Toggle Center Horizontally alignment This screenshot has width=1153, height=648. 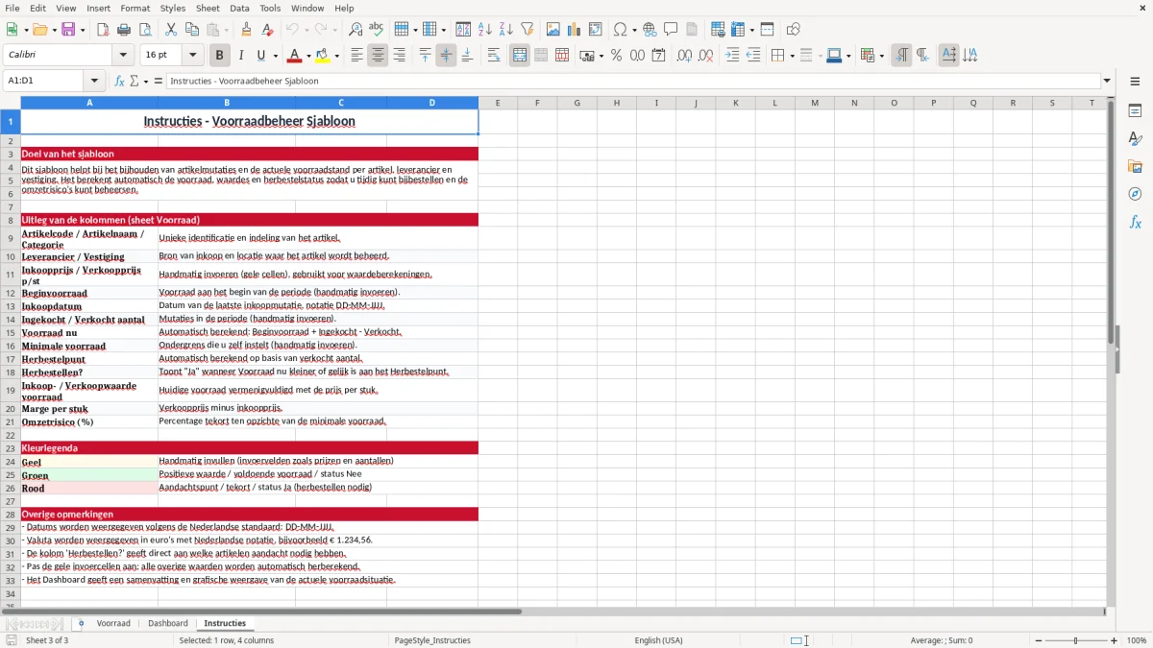(379, 56)
